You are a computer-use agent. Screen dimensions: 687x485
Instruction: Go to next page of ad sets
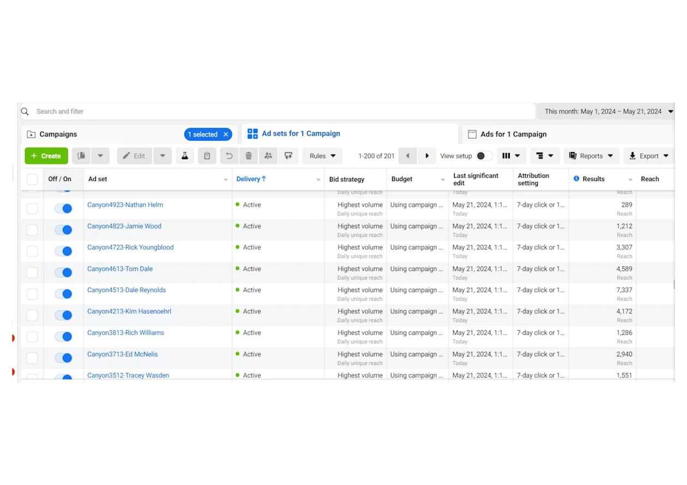click(427, 156)
